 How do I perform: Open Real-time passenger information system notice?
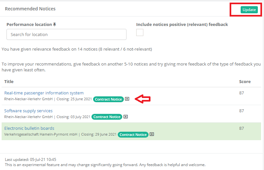(x=44, y=93)
